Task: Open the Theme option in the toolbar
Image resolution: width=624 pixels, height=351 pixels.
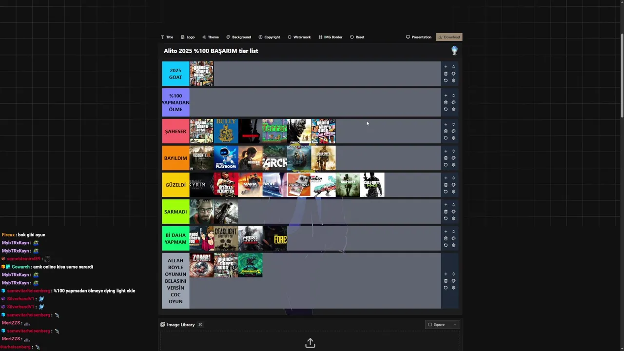Action: 211,37
